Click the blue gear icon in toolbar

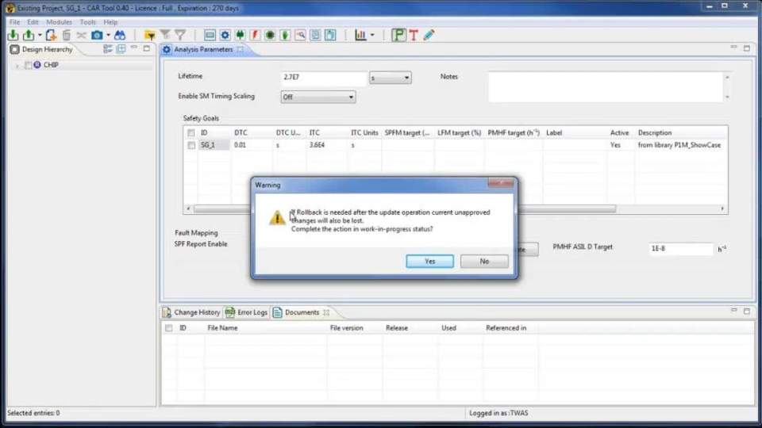pyautogui.click(x=225, y=36)
